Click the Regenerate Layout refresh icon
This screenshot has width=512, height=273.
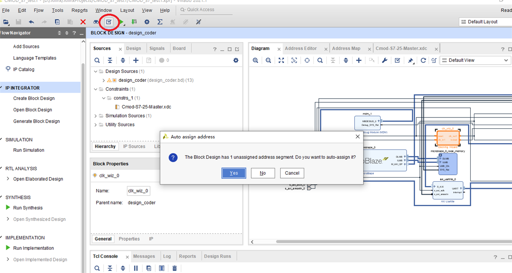click(423, 60)
